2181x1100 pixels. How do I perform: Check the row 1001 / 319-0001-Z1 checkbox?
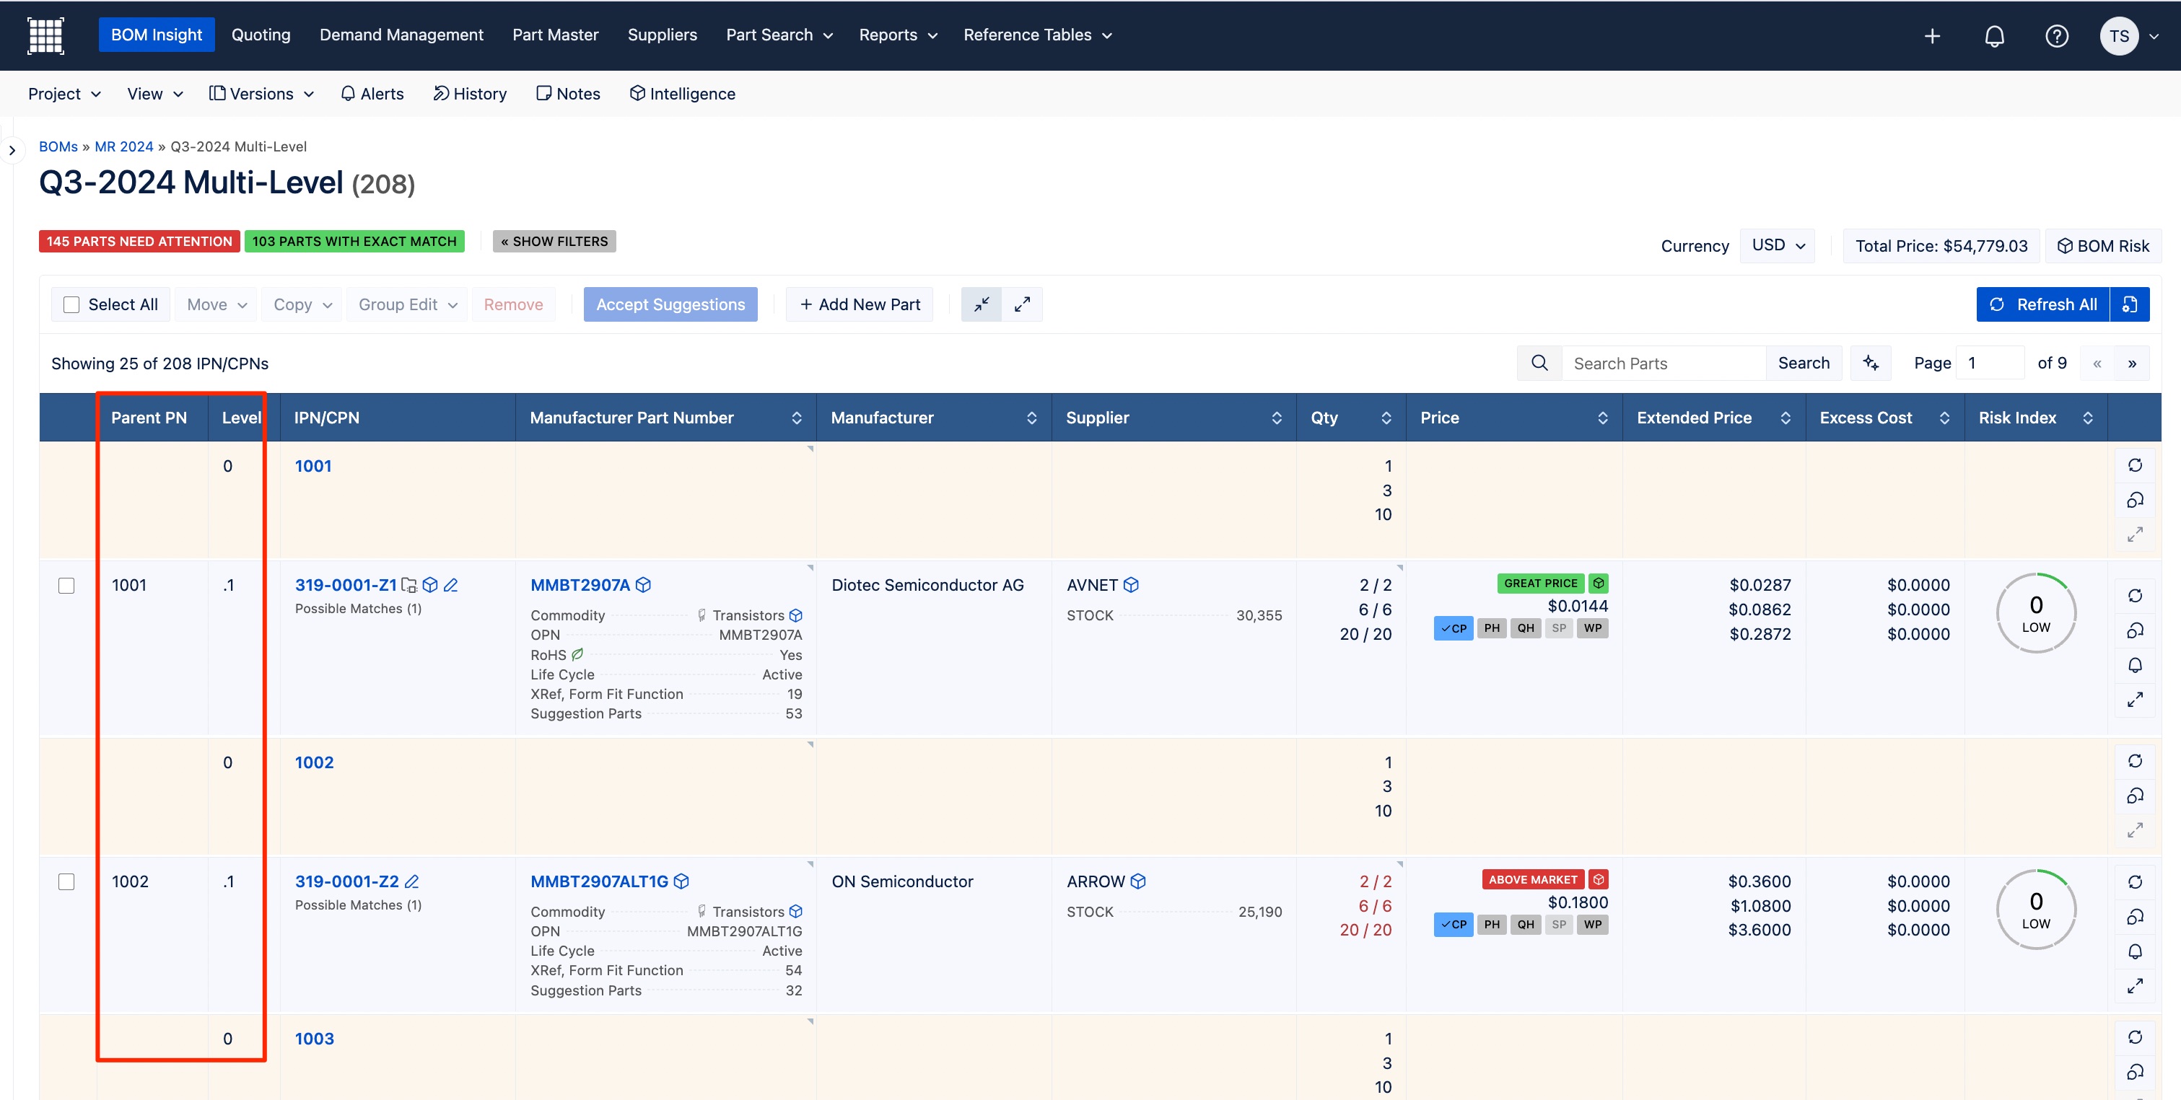point(66,586)
